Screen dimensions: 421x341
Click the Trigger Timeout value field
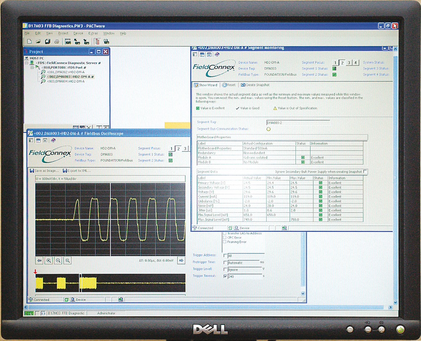245,276
